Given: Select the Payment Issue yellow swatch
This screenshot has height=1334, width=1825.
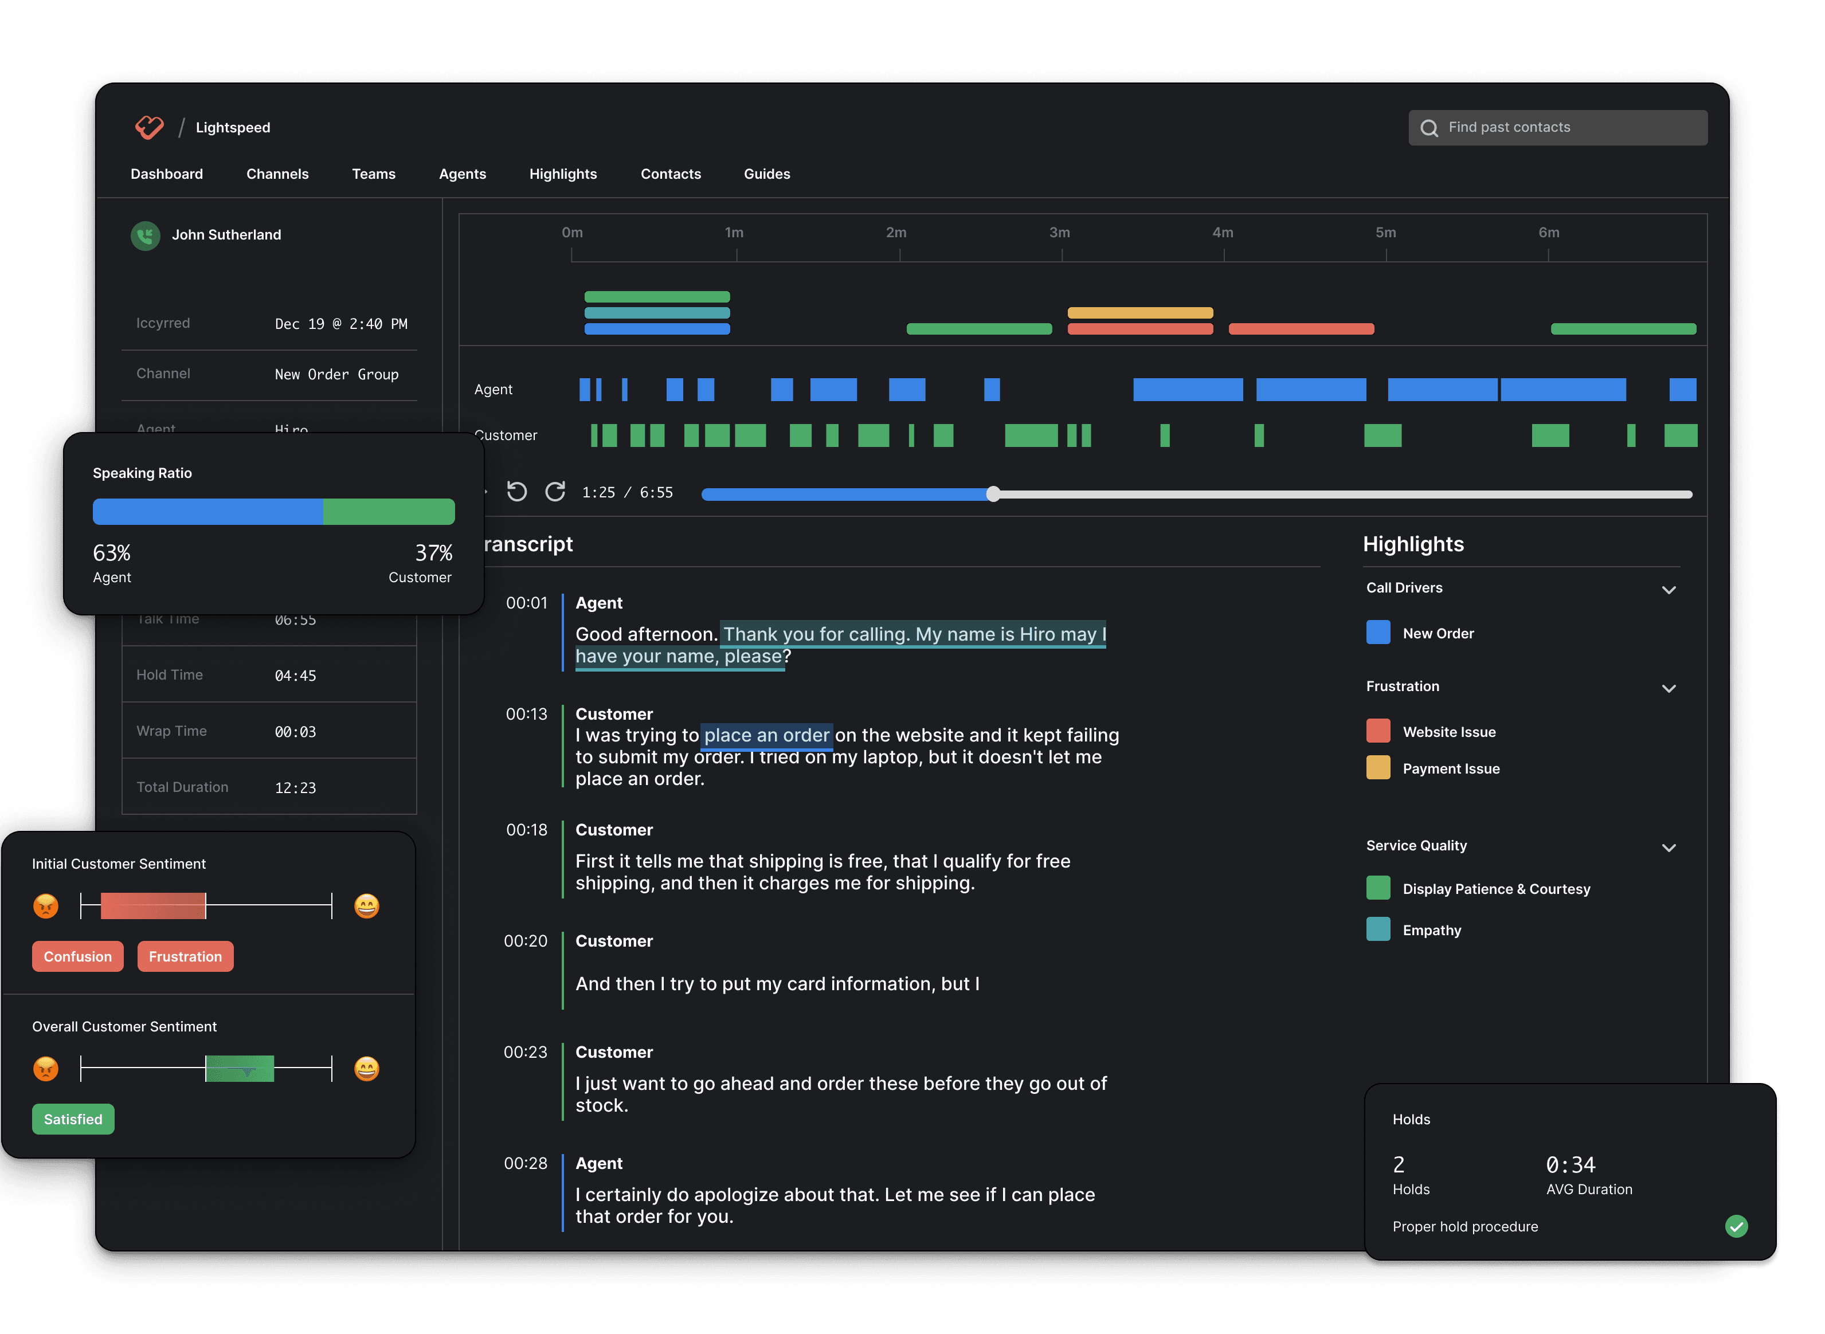Looking at the screenshot, I should point(1377,767).
